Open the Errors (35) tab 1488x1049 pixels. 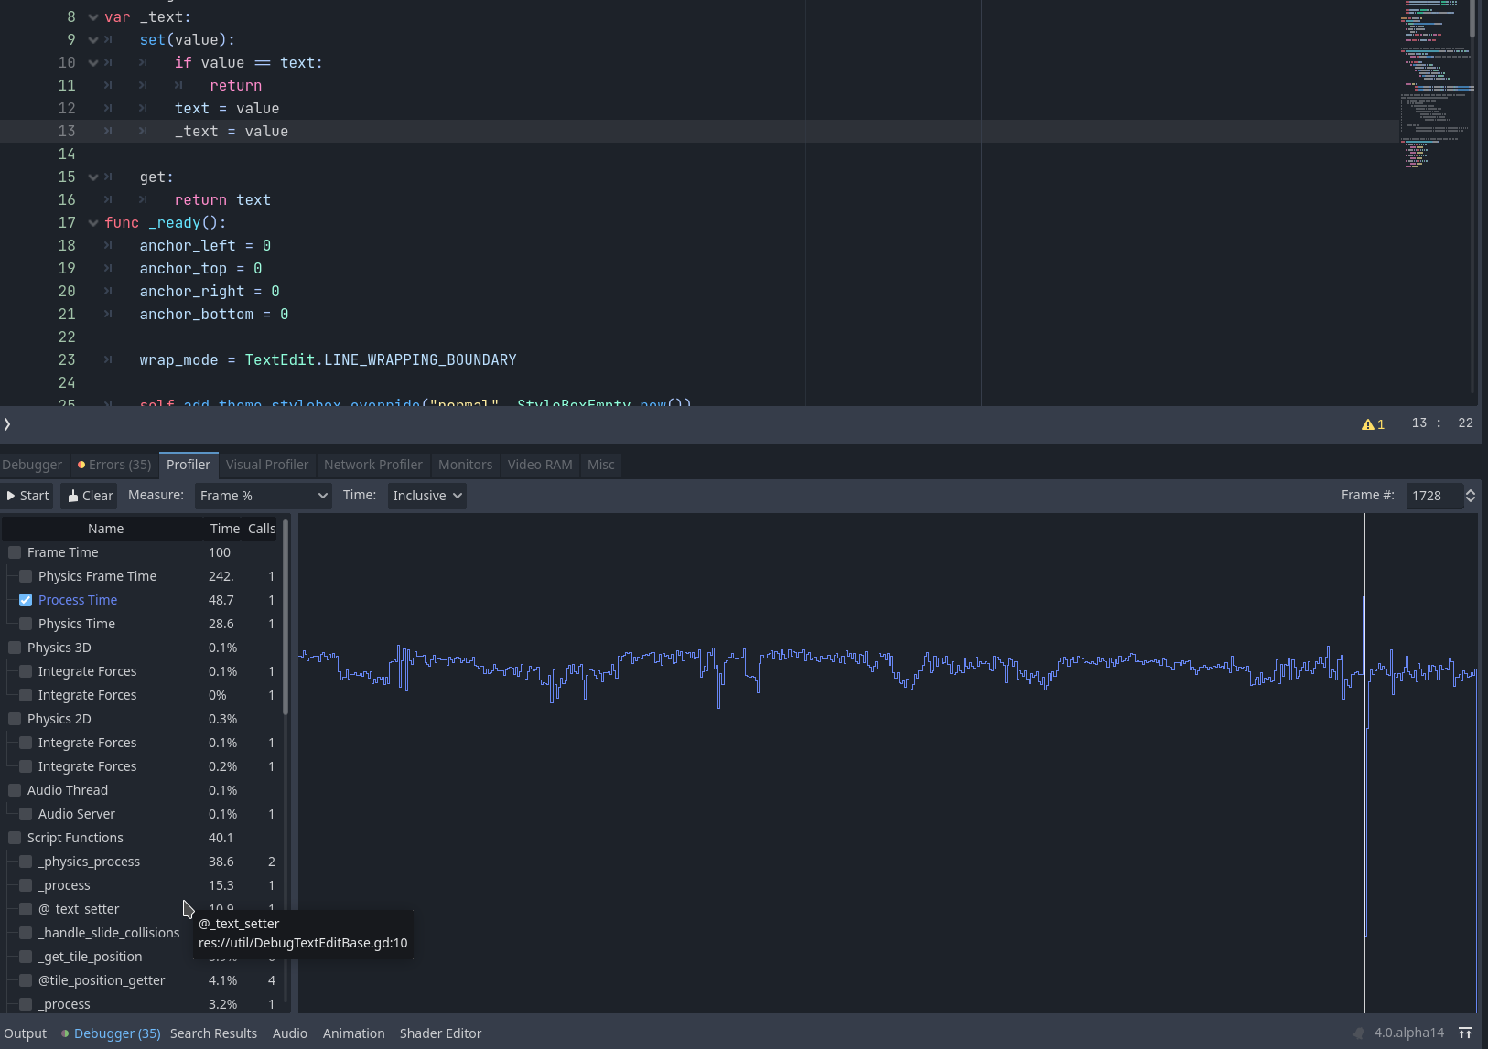click(x=113, y=465)
